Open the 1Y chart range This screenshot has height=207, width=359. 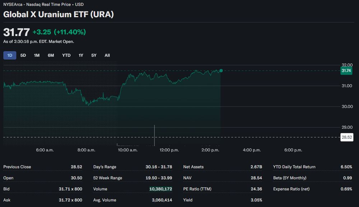[81, 55]
